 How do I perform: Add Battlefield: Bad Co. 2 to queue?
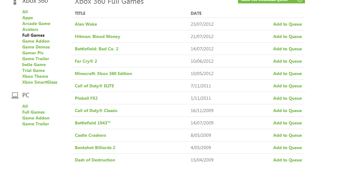point(287,49)
